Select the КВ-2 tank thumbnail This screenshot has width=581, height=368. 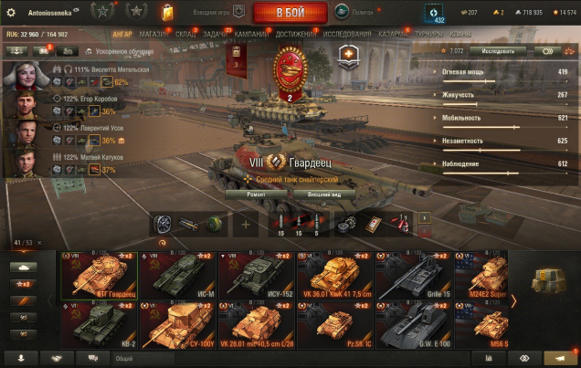[99, 325]
